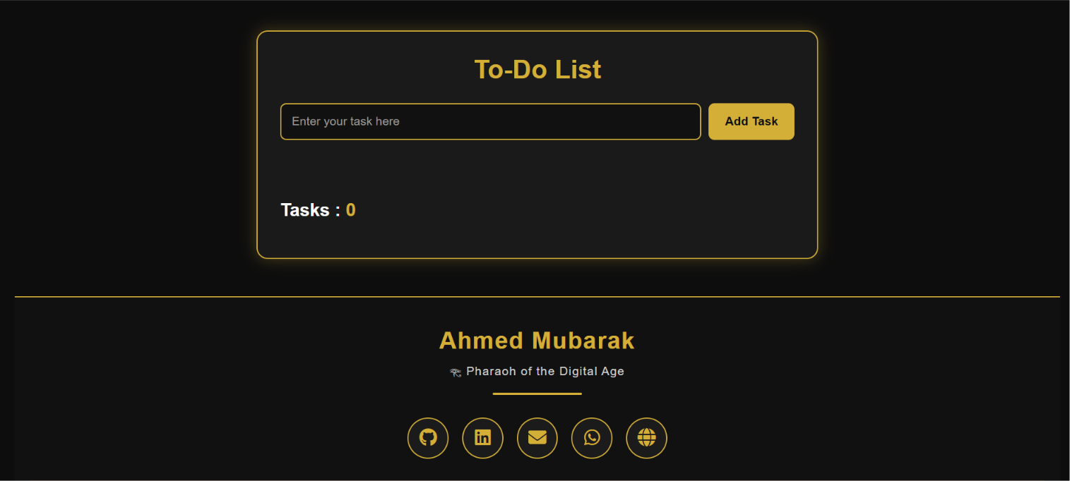Viewport: 1070px width, 481px height.
Task: Click the long gold line above the footer
Action: point(537,297)
